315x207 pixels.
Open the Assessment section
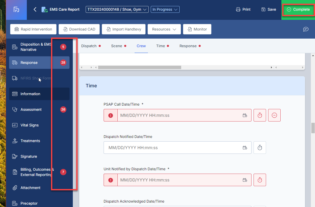39,109
